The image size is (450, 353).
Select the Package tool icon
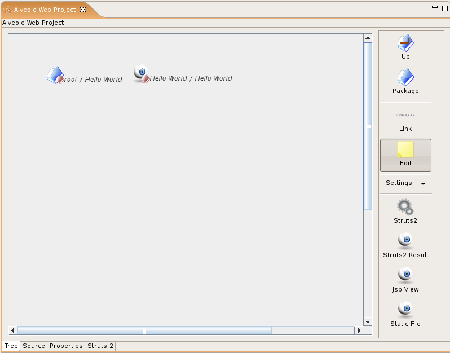[x=405, y=78]
